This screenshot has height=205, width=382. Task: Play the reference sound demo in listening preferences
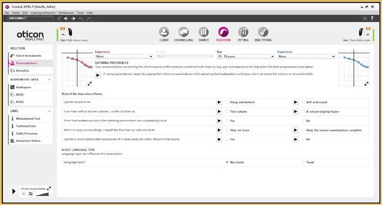[x=98, y=75]
